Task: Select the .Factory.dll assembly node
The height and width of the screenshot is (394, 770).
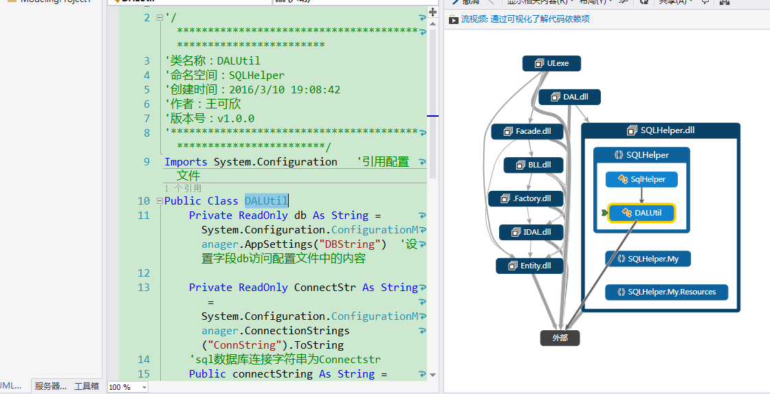Action: tap(526, 198)
